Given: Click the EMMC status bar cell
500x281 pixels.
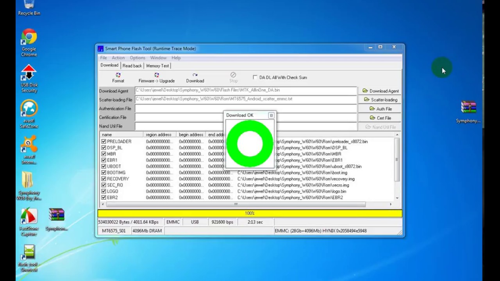Looking at the screenshot, I should [173, 222].
